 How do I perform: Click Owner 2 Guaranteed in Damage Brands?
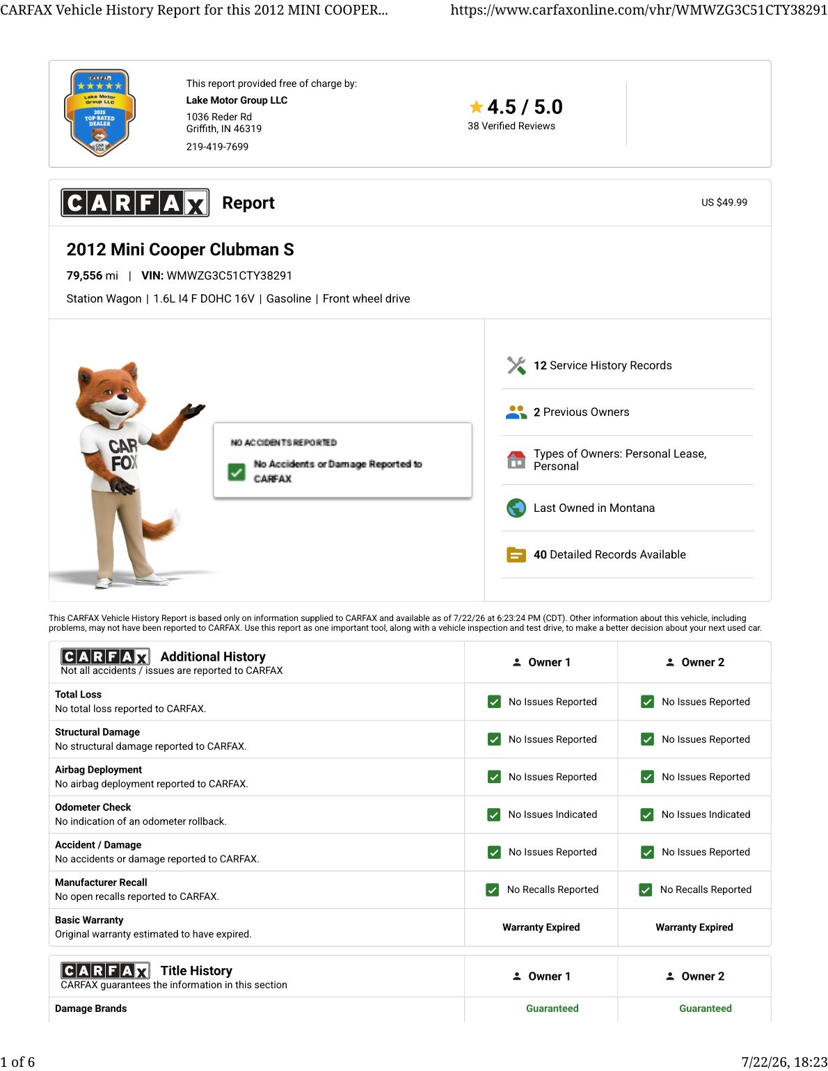click(706, 1008)
